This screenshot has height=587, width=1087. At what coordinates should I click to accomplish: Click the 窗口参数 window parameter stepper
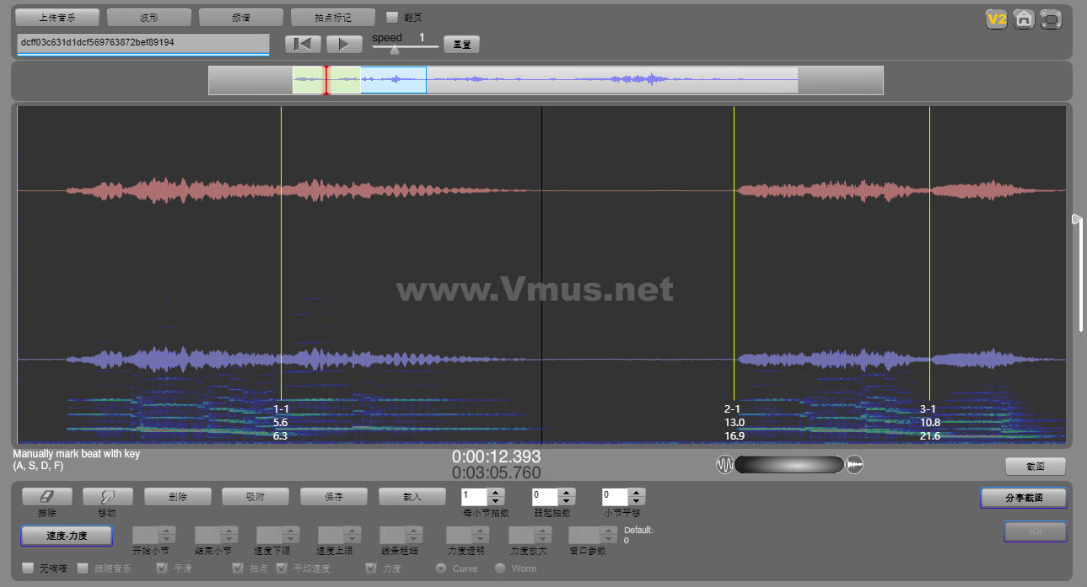pos(592,535)
